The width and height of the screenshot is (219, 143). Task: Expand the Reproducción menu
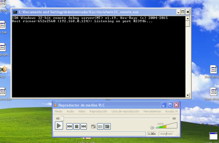click(x=98, y=111)
